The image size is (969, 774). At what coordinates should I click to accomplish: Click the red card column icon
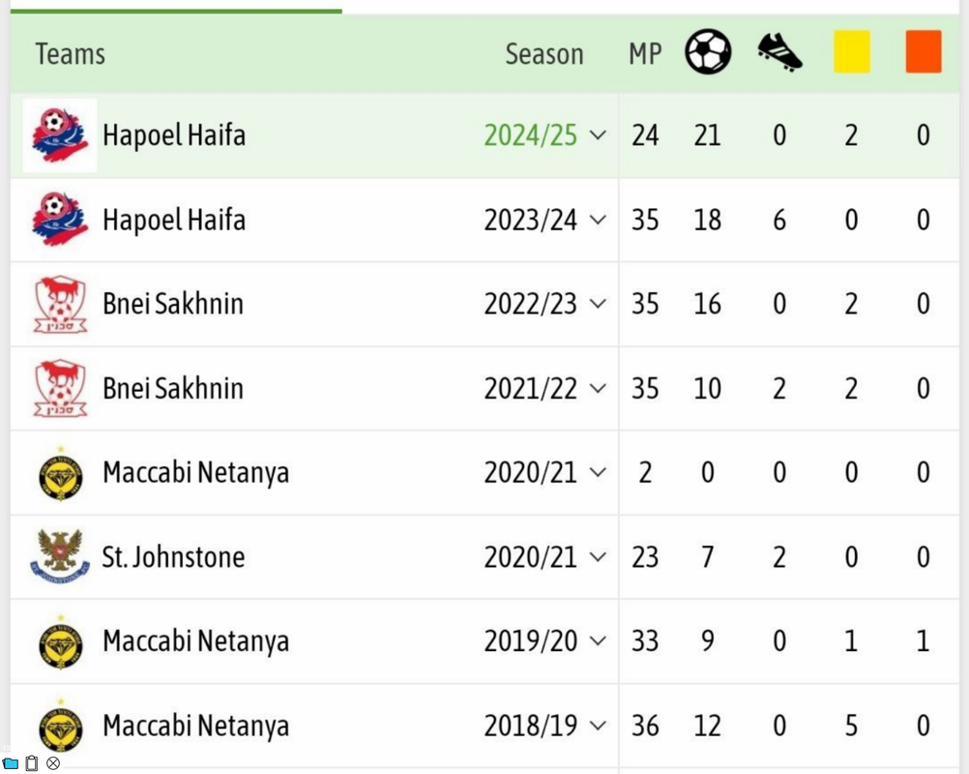[x=924, y=52]
